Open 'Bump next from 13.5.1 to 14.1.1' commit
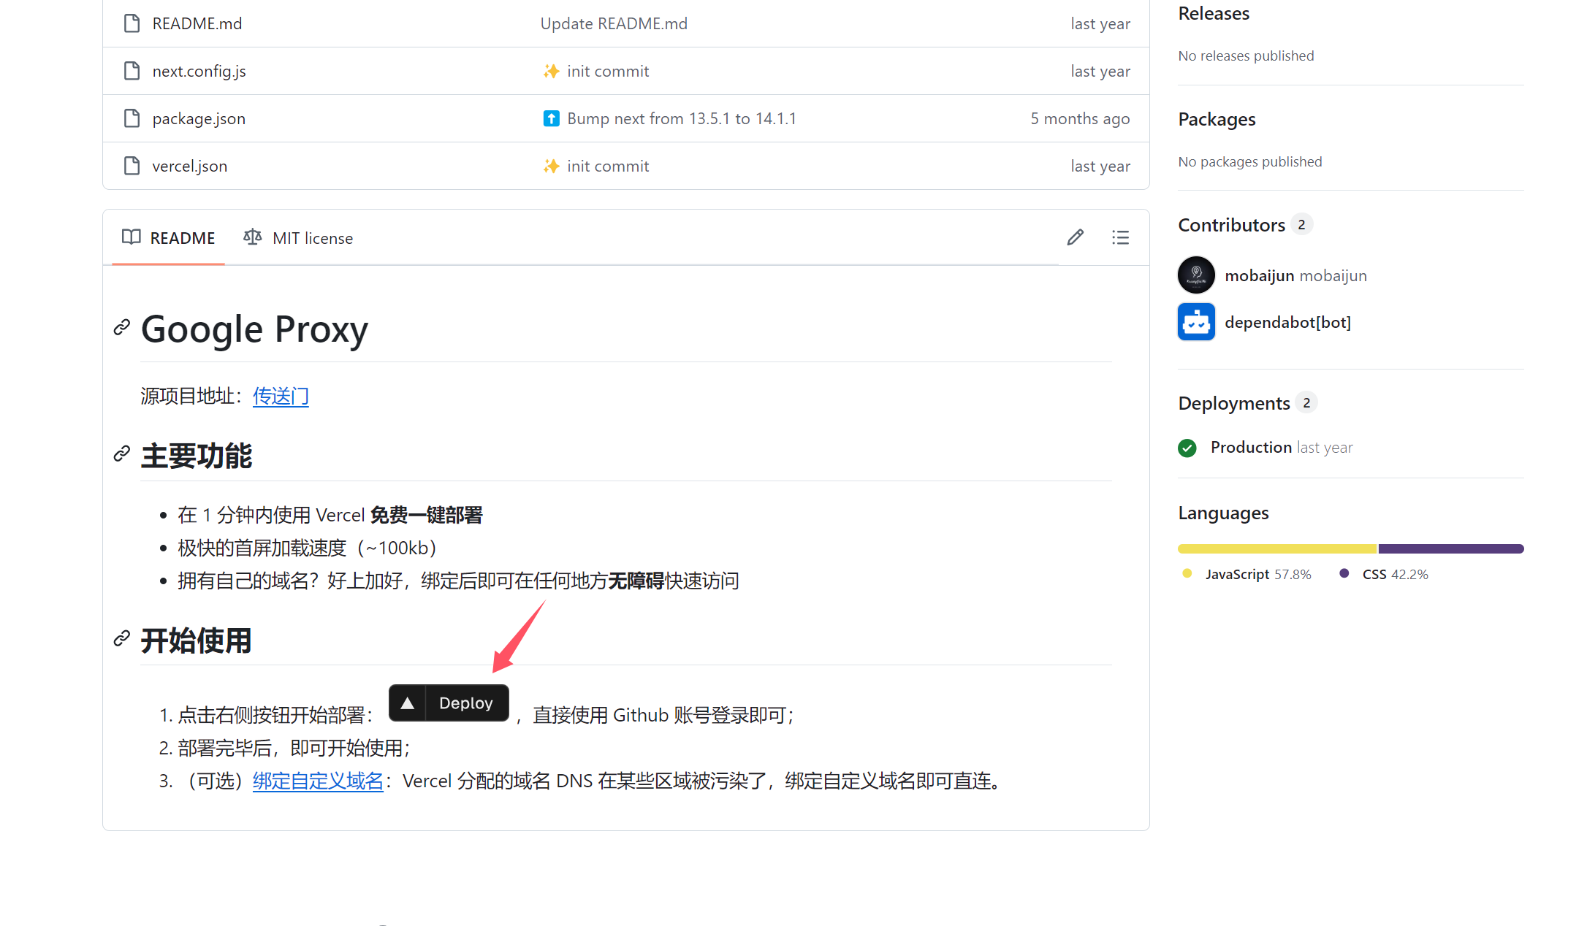Screen dimensions: 1587x926 coord(682,118)
